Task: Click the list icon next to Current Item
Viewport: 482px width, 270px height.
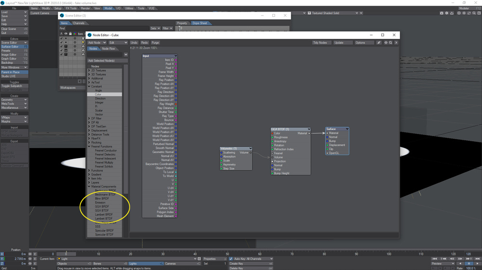Action: pos(199,258)
